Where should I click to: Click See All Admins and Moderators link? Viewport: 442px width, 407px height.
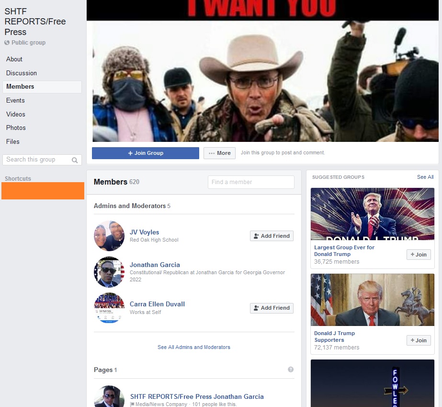194,347
